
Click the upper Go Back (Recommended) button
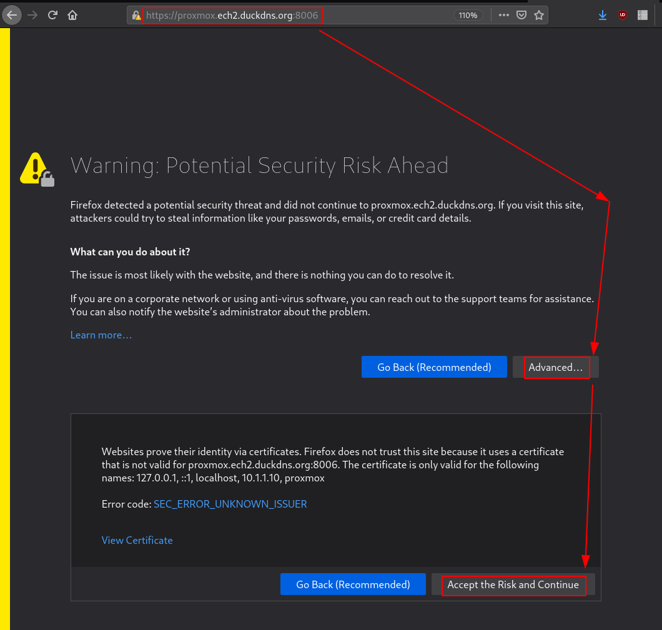pyautogui.click(x=434, y=367)
